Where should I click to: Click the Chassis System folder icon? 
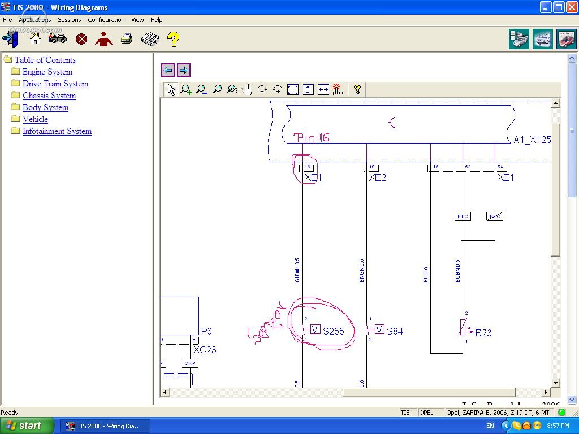coord(15,94)
